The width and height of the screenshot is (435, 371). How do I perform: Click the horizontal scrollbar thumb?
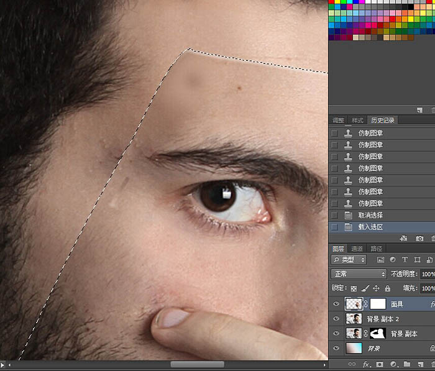click(197, 365)
